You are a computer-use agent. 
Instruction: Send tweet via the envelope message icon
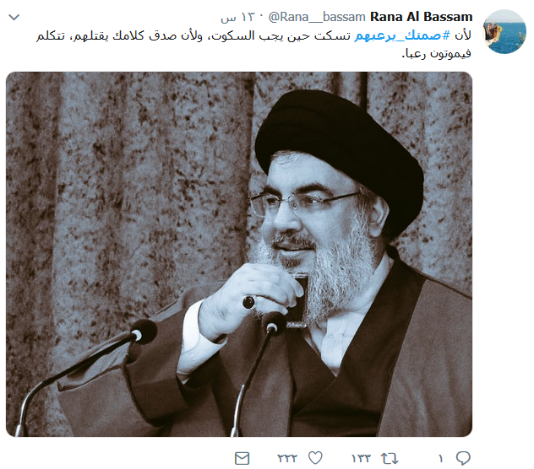coord(242,459)
